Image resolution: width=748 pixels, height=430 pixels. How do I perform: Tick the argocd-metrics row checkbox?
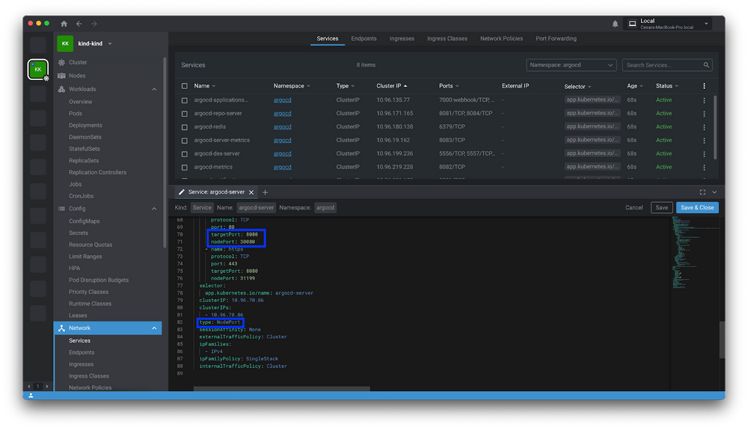(185, 168)
